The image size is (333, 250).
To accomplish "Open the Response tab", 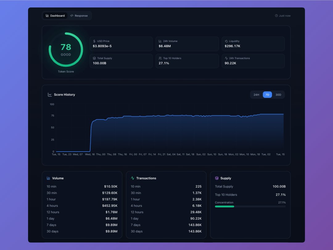I will coord(79,16).
